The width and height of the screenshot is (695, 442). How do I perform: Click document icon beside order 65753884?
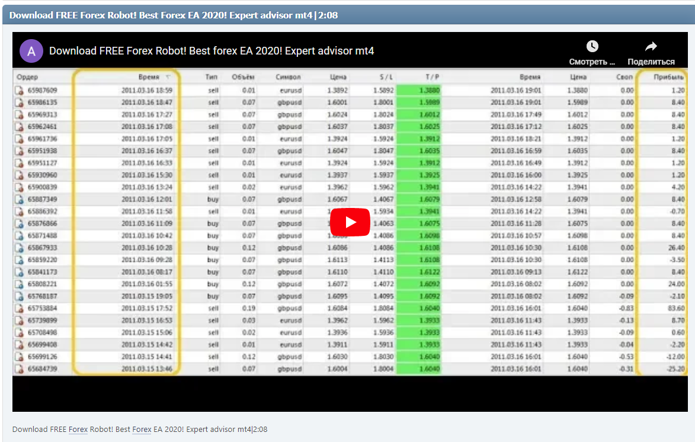[x=19, y=308]
